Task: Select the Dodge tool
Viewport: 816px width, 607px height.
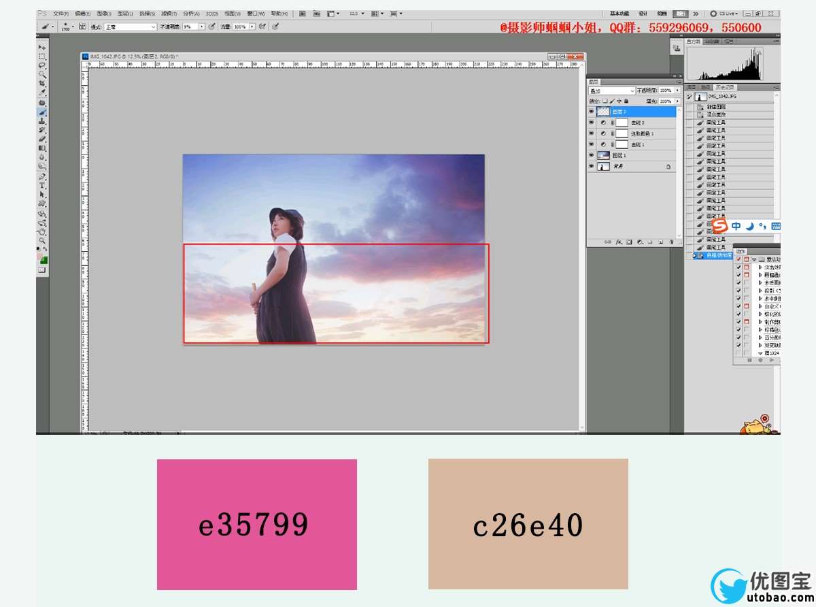Action: click(42, 165)
